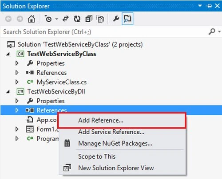Toggle the Preview Selected Items button

pos(127,19)
